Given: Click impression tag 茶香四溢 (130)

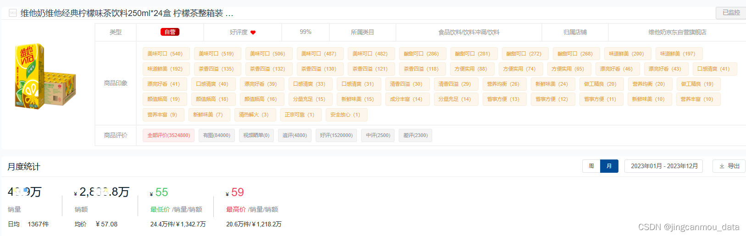Looking at the screenshot, I should click(320, 69).
